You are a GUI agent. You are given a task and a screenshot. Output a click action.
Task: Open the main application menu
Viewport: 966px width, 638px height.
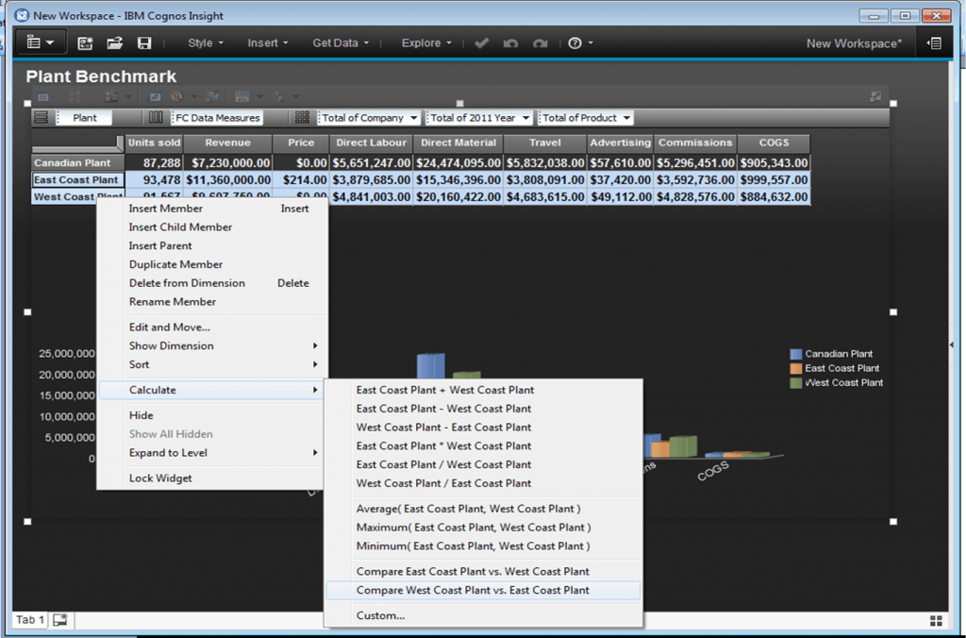pos(39,42)
